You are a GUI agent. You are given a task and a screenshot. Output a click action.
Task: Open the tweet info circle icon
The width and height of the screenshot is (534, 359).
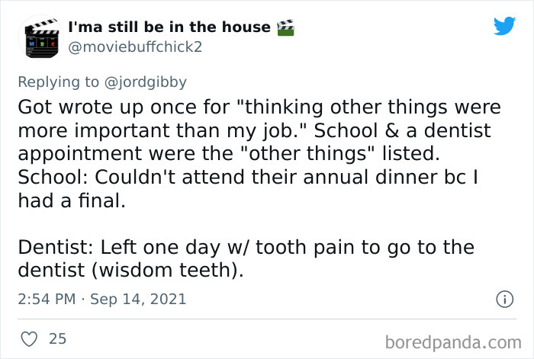503,300
